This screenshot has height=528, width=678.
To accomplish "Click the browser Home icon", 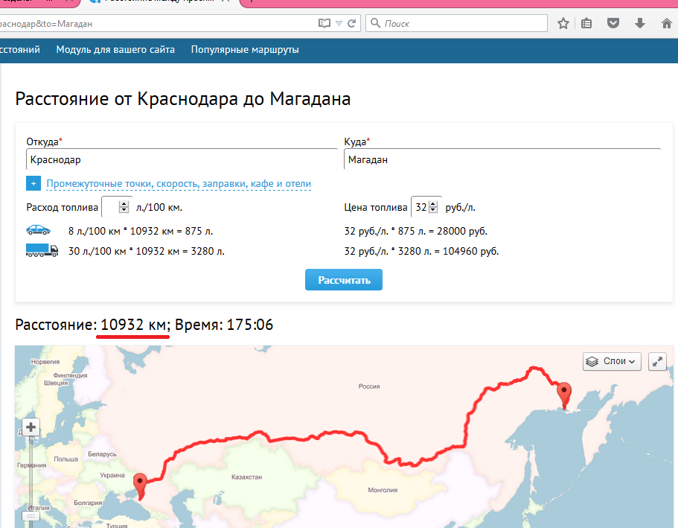I will [666, 23].
